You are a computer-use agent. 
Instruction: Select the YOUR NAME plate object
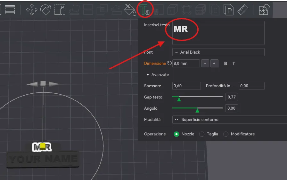pyautogui.click(x=43, y=159)
